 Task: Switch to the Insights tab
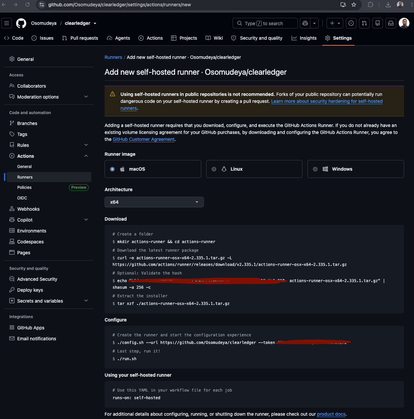(x=304, y=38)
